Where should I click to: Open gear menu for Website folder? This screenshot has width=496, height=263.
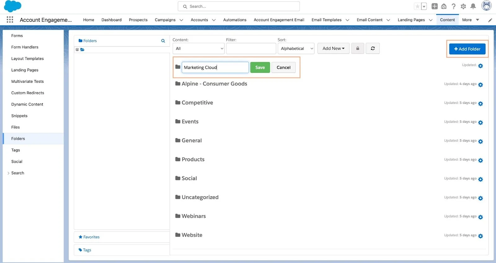(x=480, y=236)
